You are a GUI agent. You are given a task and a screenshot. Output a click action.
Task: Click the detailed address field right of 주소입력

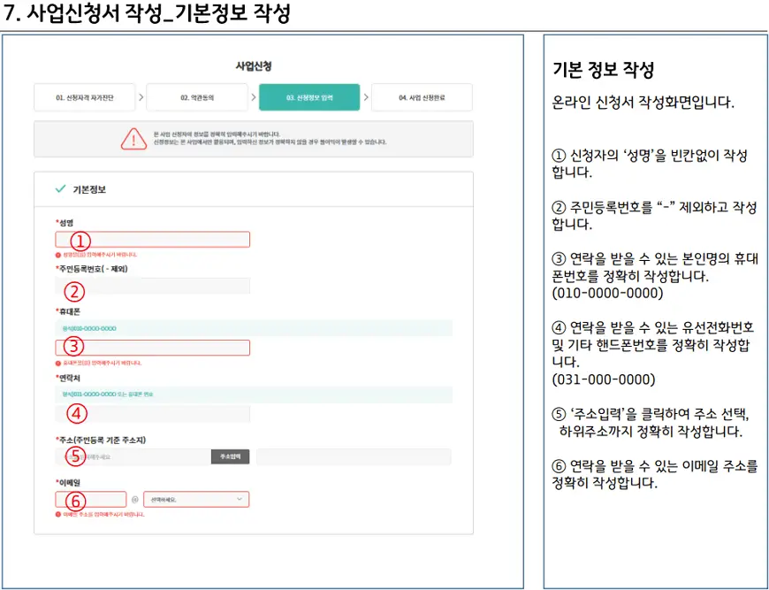(354, 457)
